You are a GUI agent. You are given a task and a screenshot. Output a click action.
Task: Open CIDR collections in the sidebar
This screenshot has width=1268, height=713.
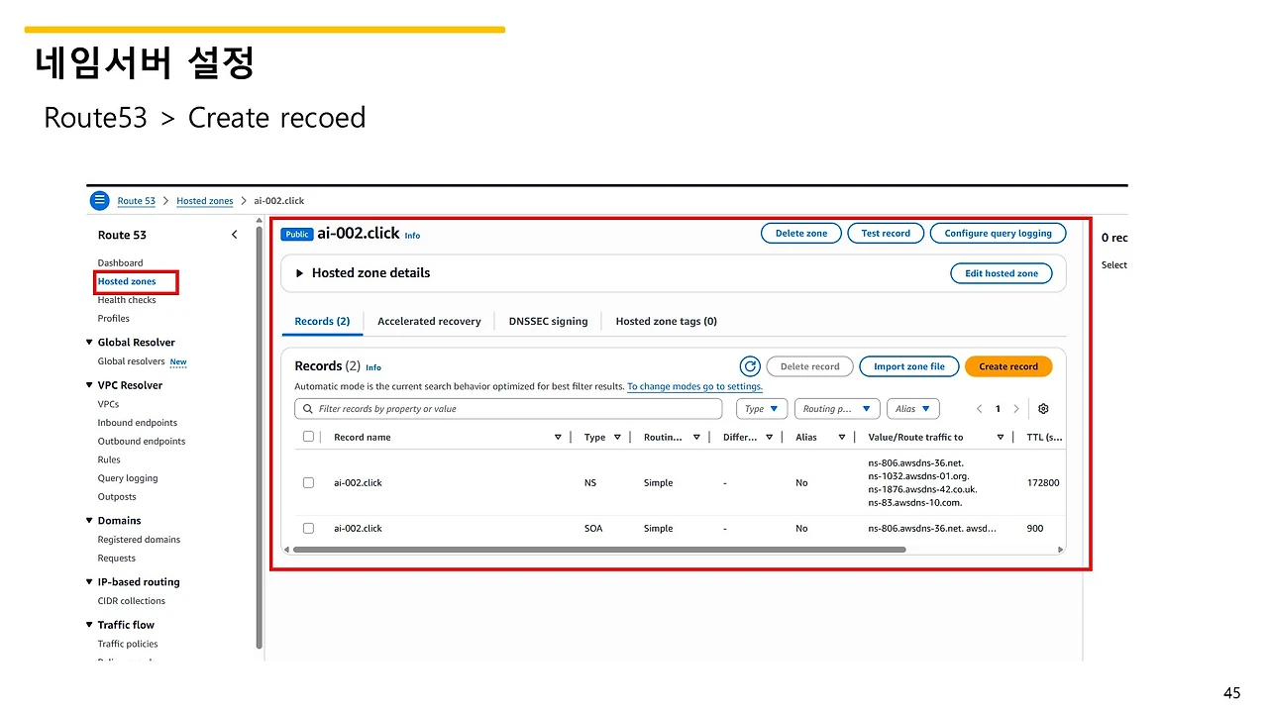point(132,601)
